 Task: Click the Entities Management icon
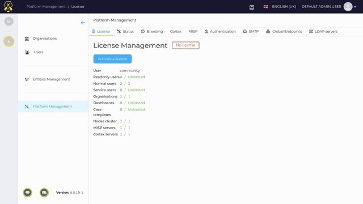pos(27,79)
